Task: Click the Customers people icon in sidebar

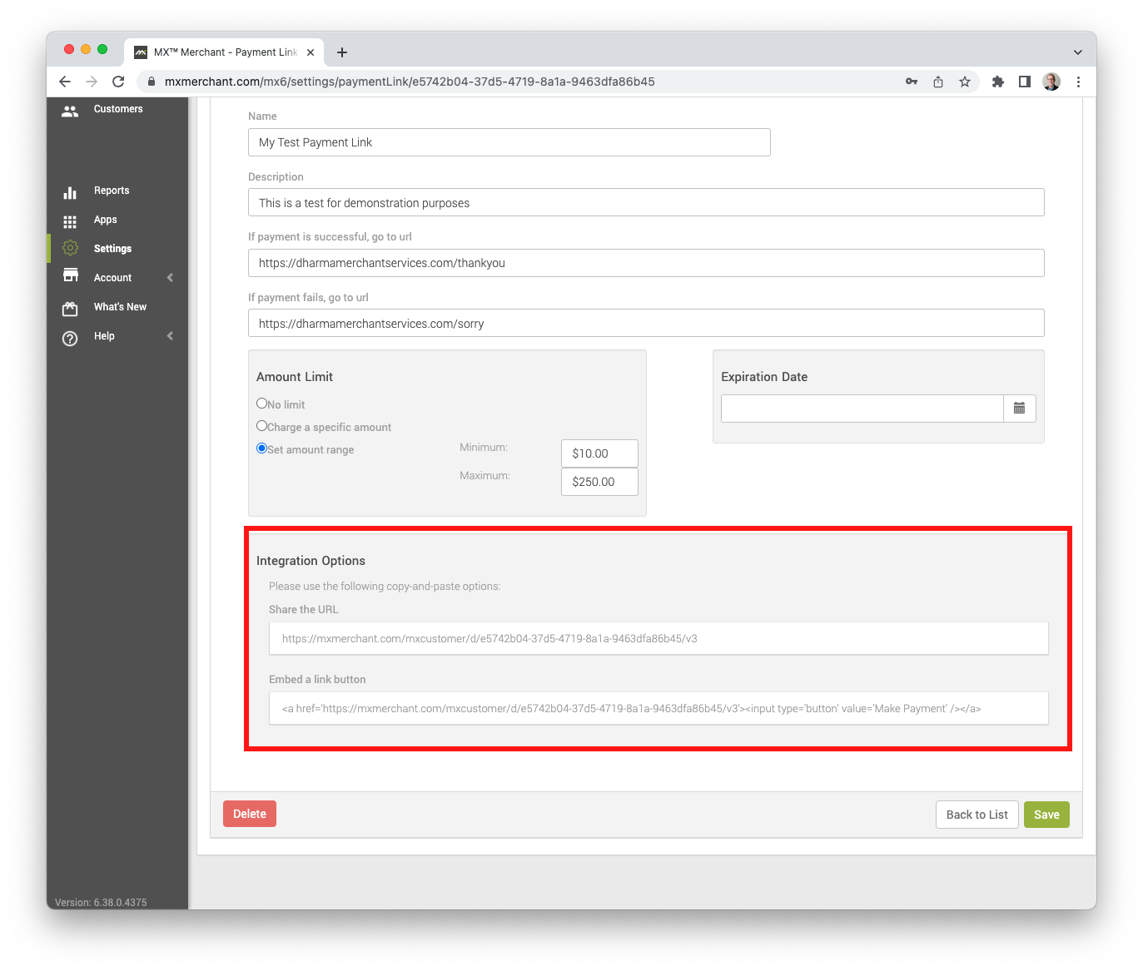Action: (70, 110)
